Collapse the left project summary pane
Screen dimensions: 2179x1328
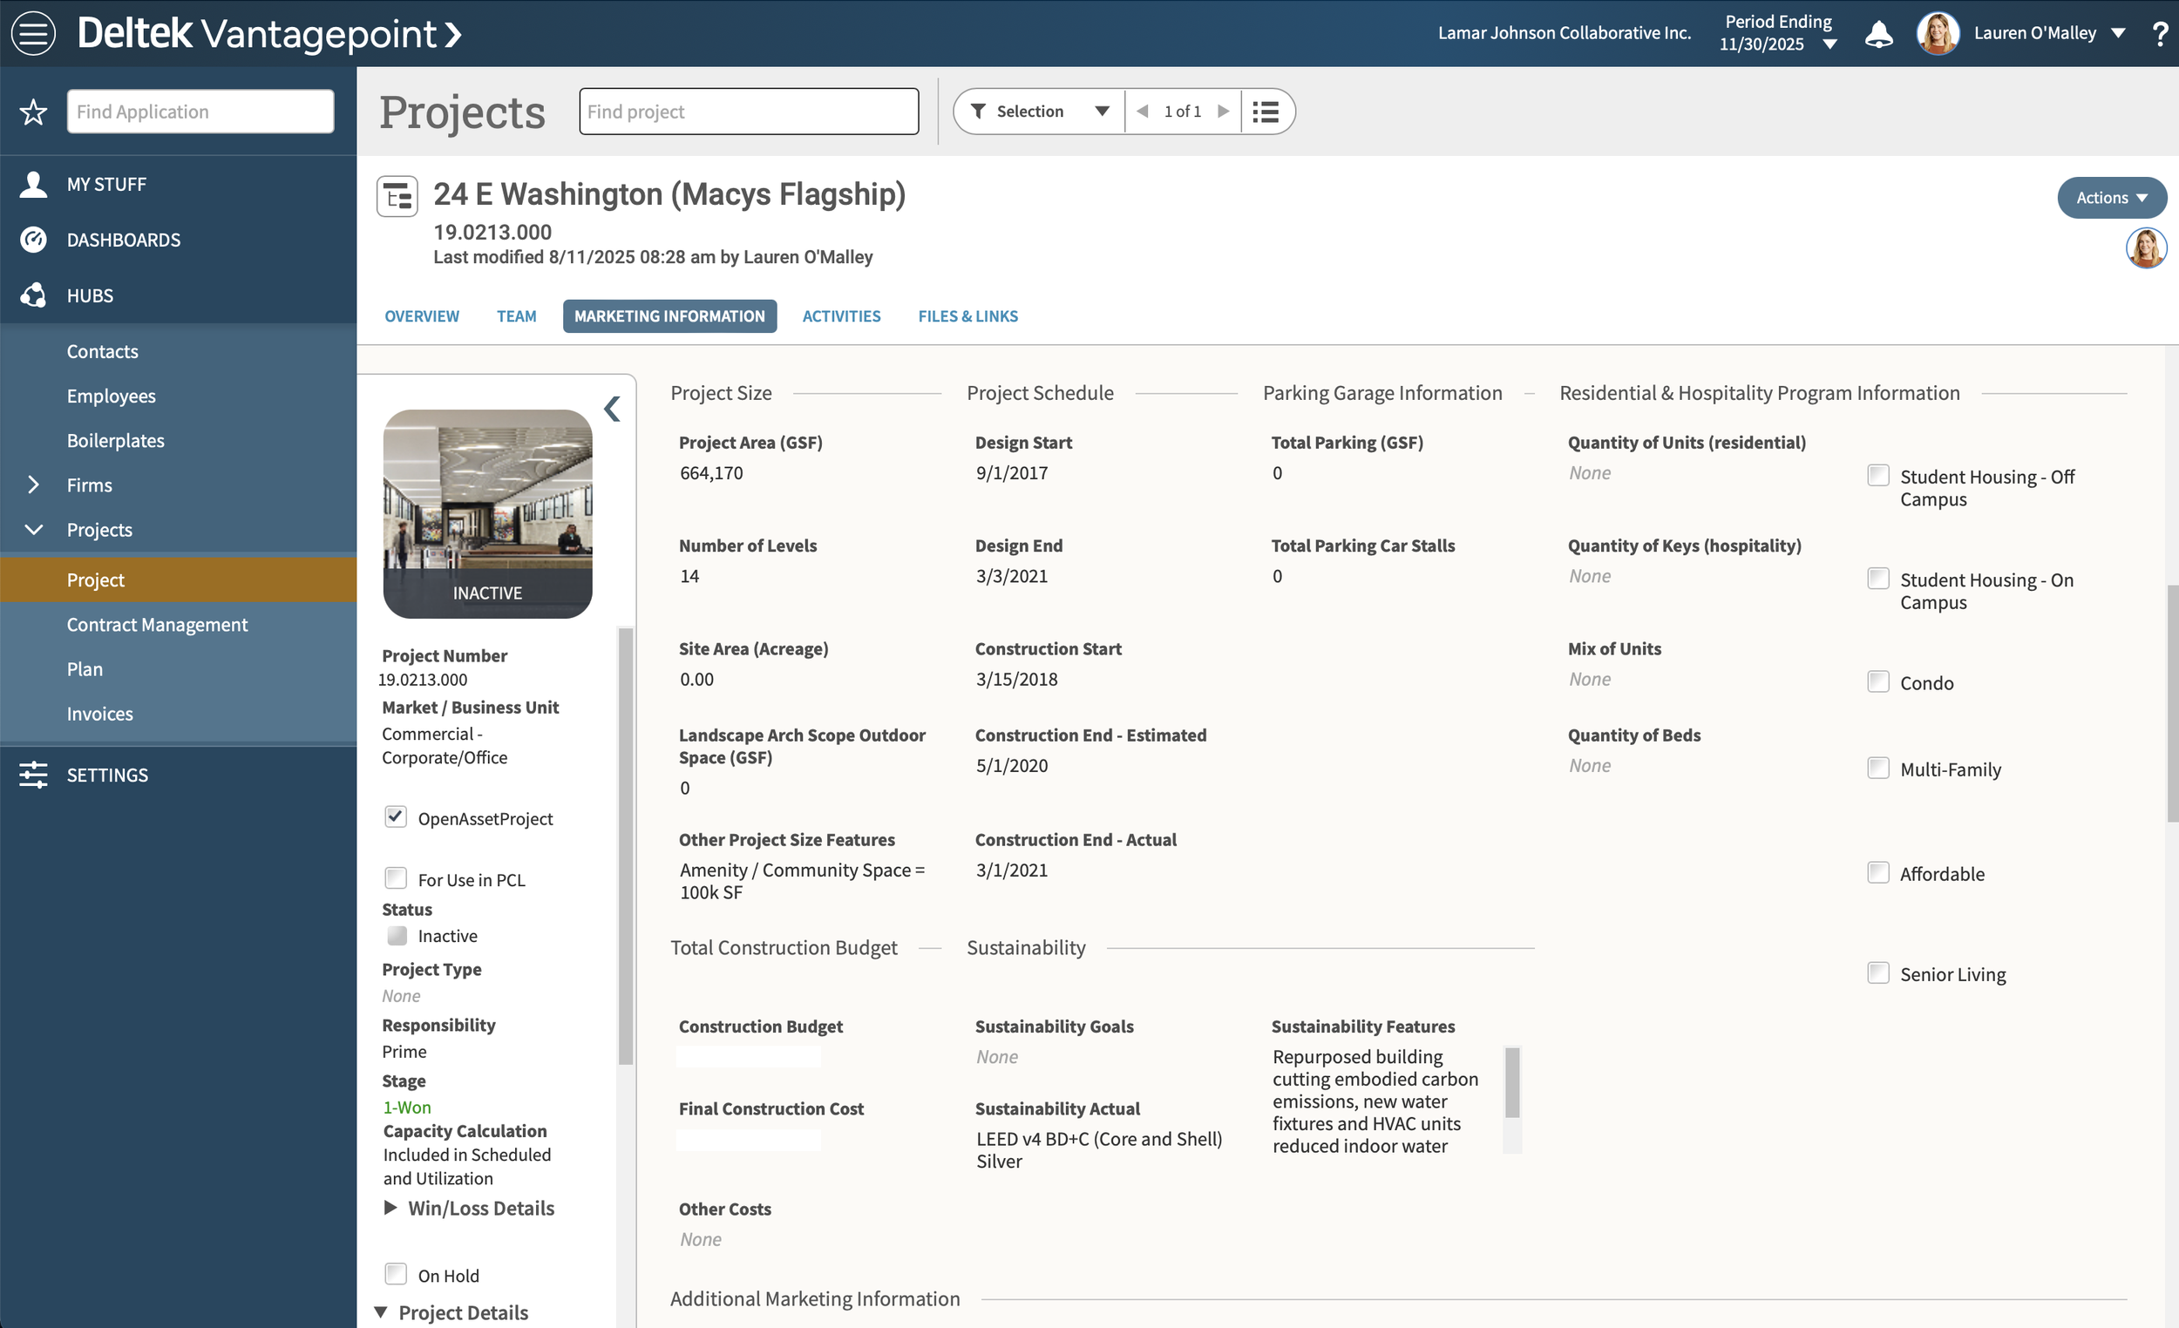tap(612, 409)
